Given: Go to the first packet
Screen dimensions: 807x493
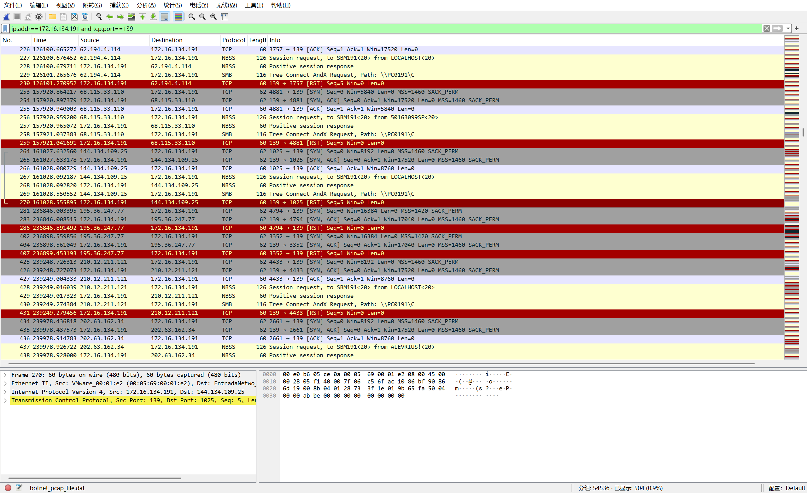Looking at the screenshot, I should [143, 17].
